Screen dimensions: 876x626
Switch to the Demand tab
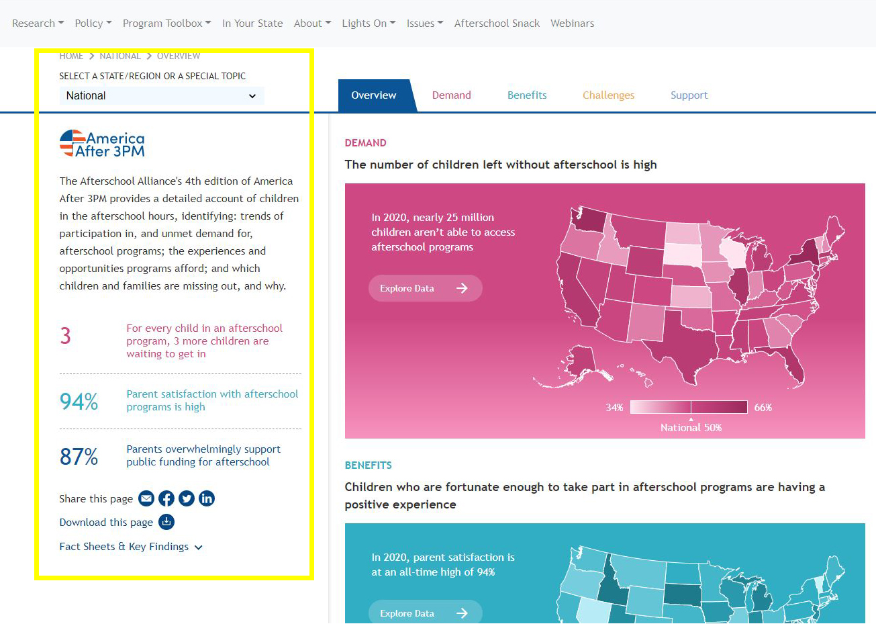pyautogui.click(x=452, y=95)
